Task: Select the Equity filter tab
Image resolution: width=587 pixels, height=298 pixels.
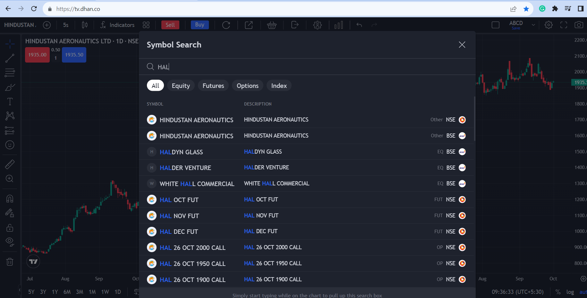Action: [x=181, y=86]
